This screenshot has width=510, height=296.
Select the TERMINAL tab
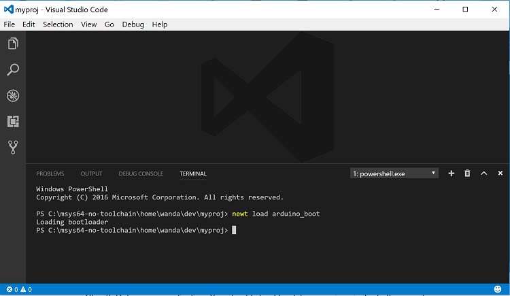193,174
